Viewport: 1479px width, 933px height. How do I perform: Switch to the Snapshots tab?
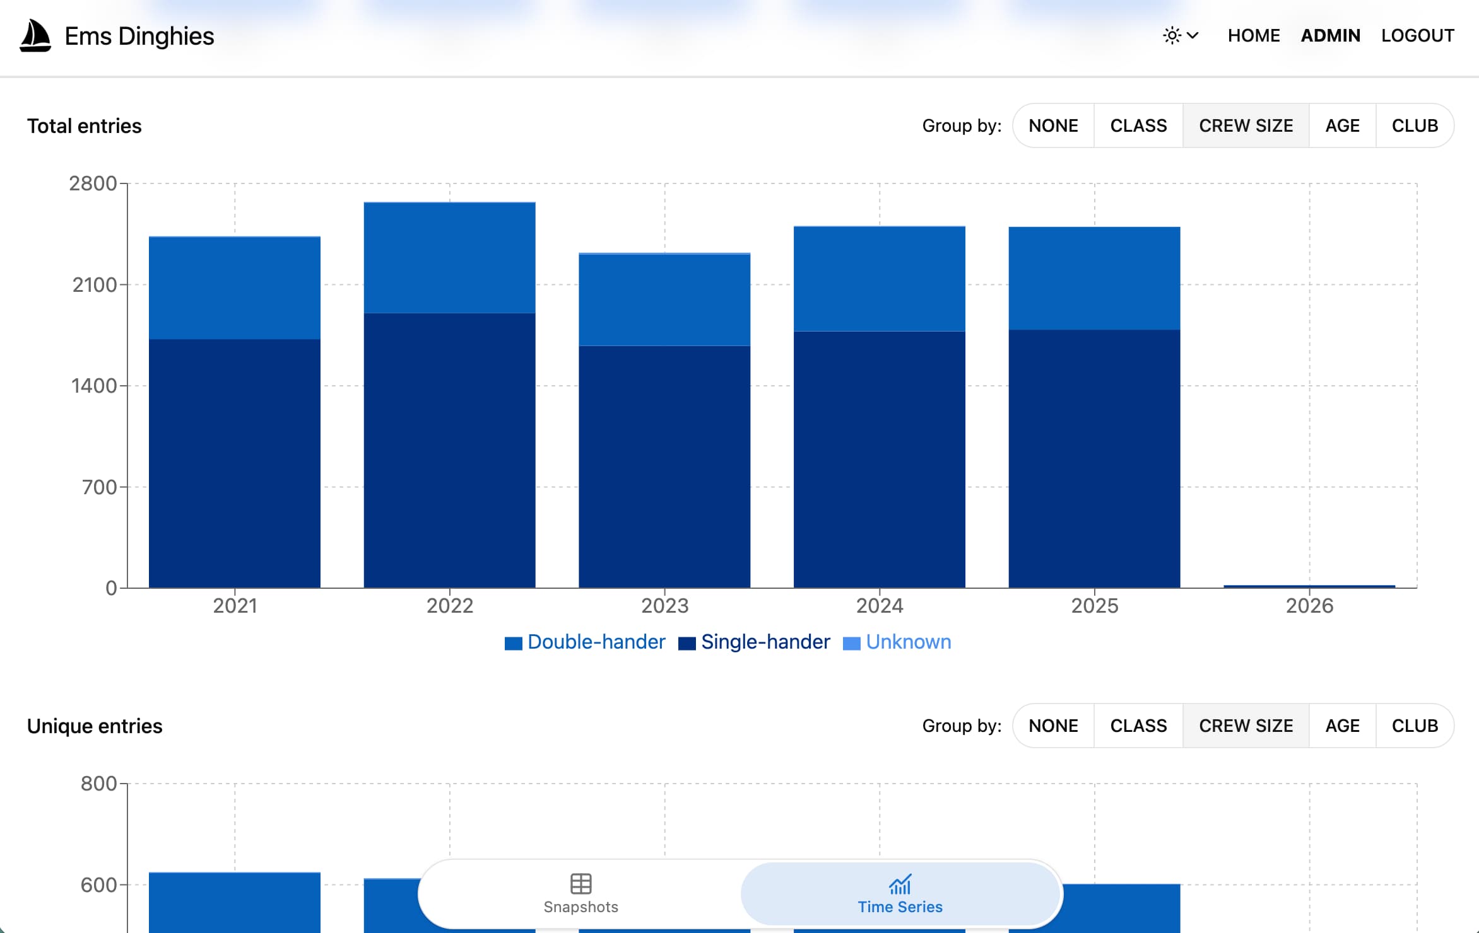tap(580, 894)
